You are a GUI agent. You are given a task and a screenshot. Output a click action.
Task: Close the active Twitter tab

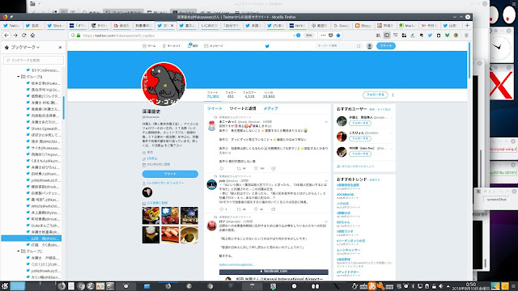coord(172,25)
